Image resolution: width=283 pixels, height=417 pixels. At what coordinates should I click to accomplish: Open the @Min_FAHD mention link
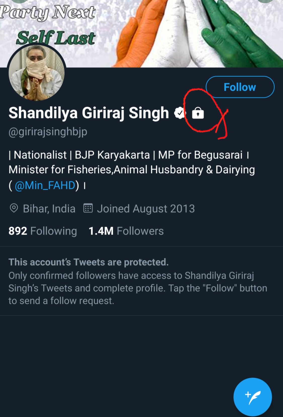pyautogui.click(x=45, y=185)
